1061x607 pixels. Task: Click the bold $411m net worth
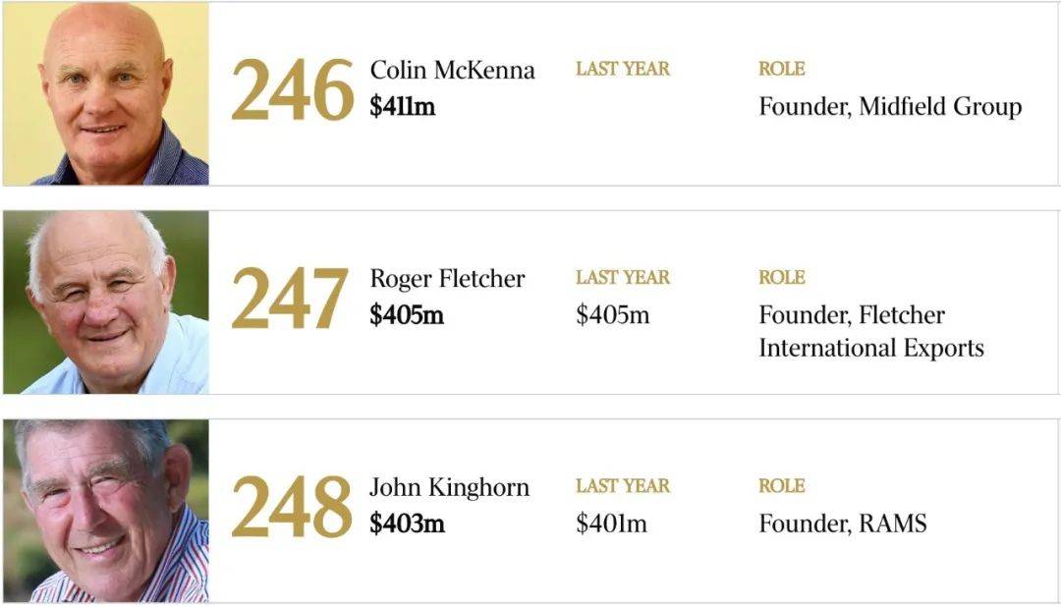[402, 106]
